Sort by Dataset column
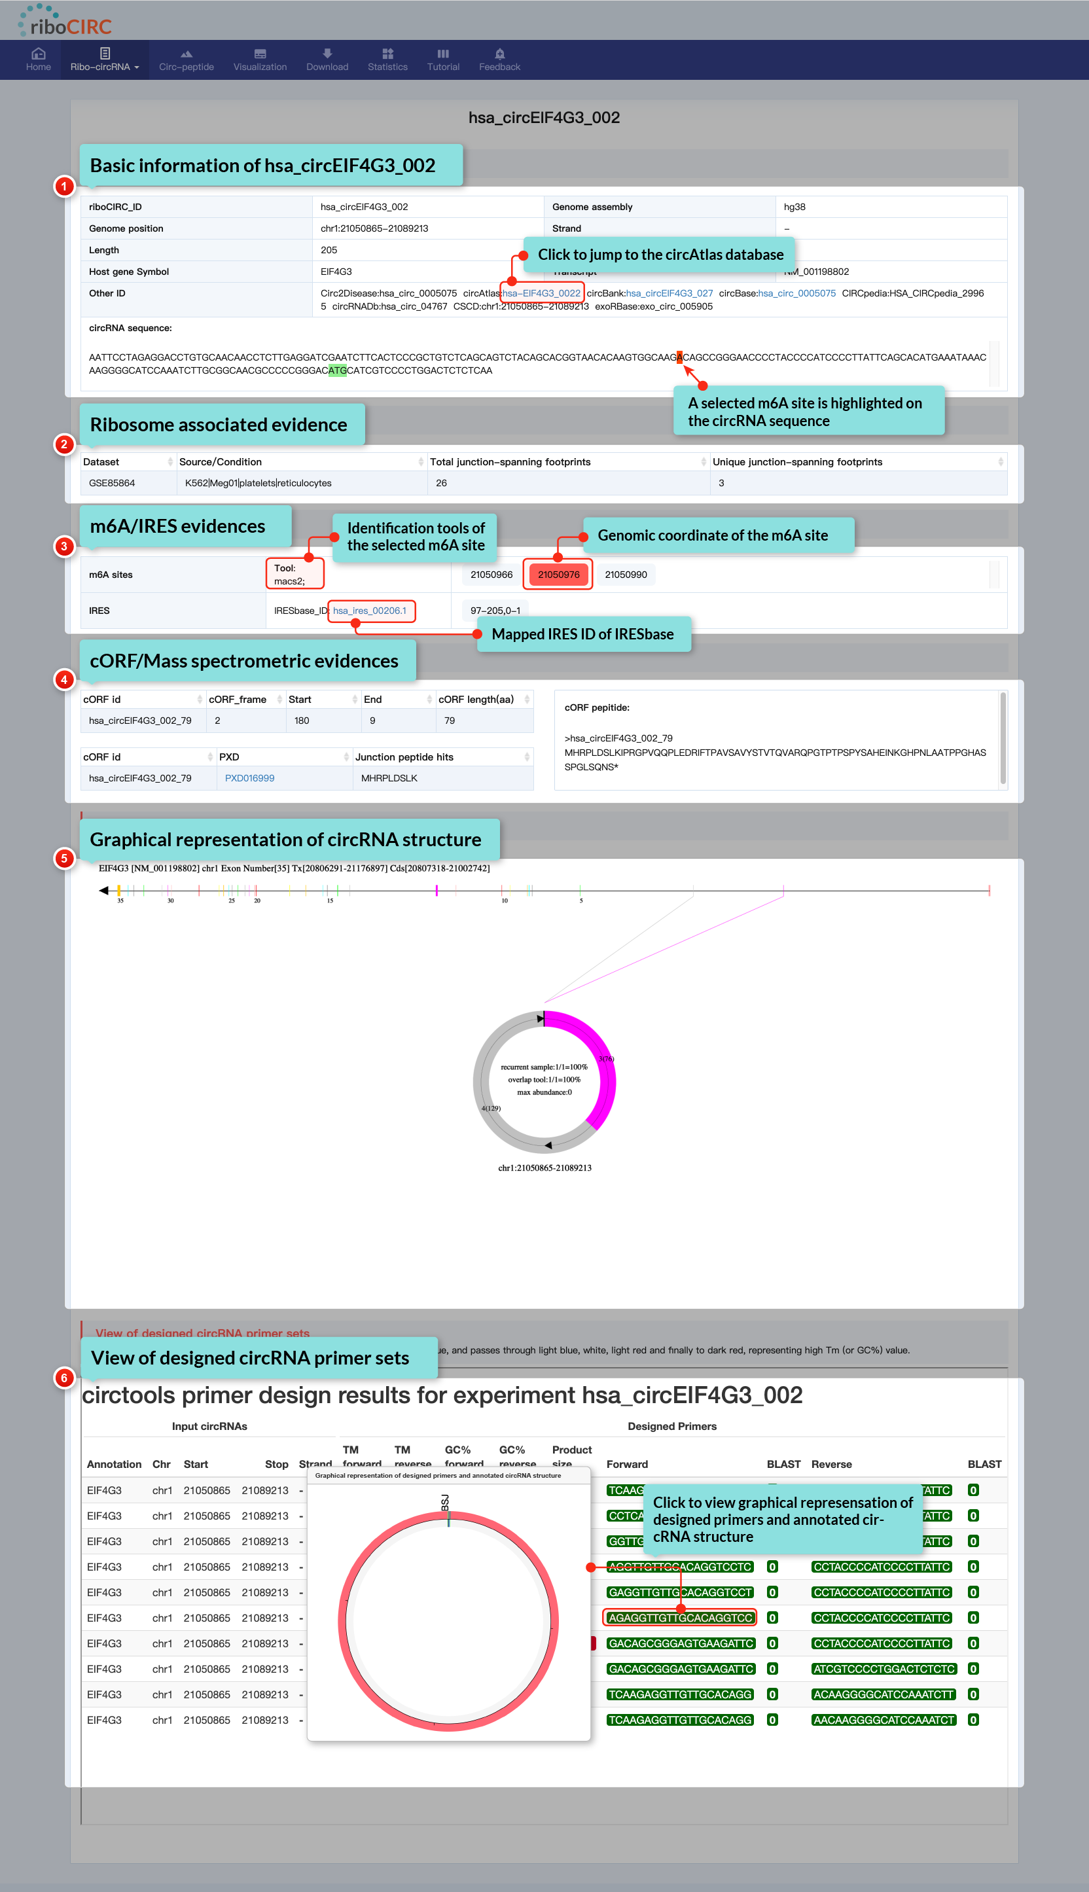 [x=128, y=461]
